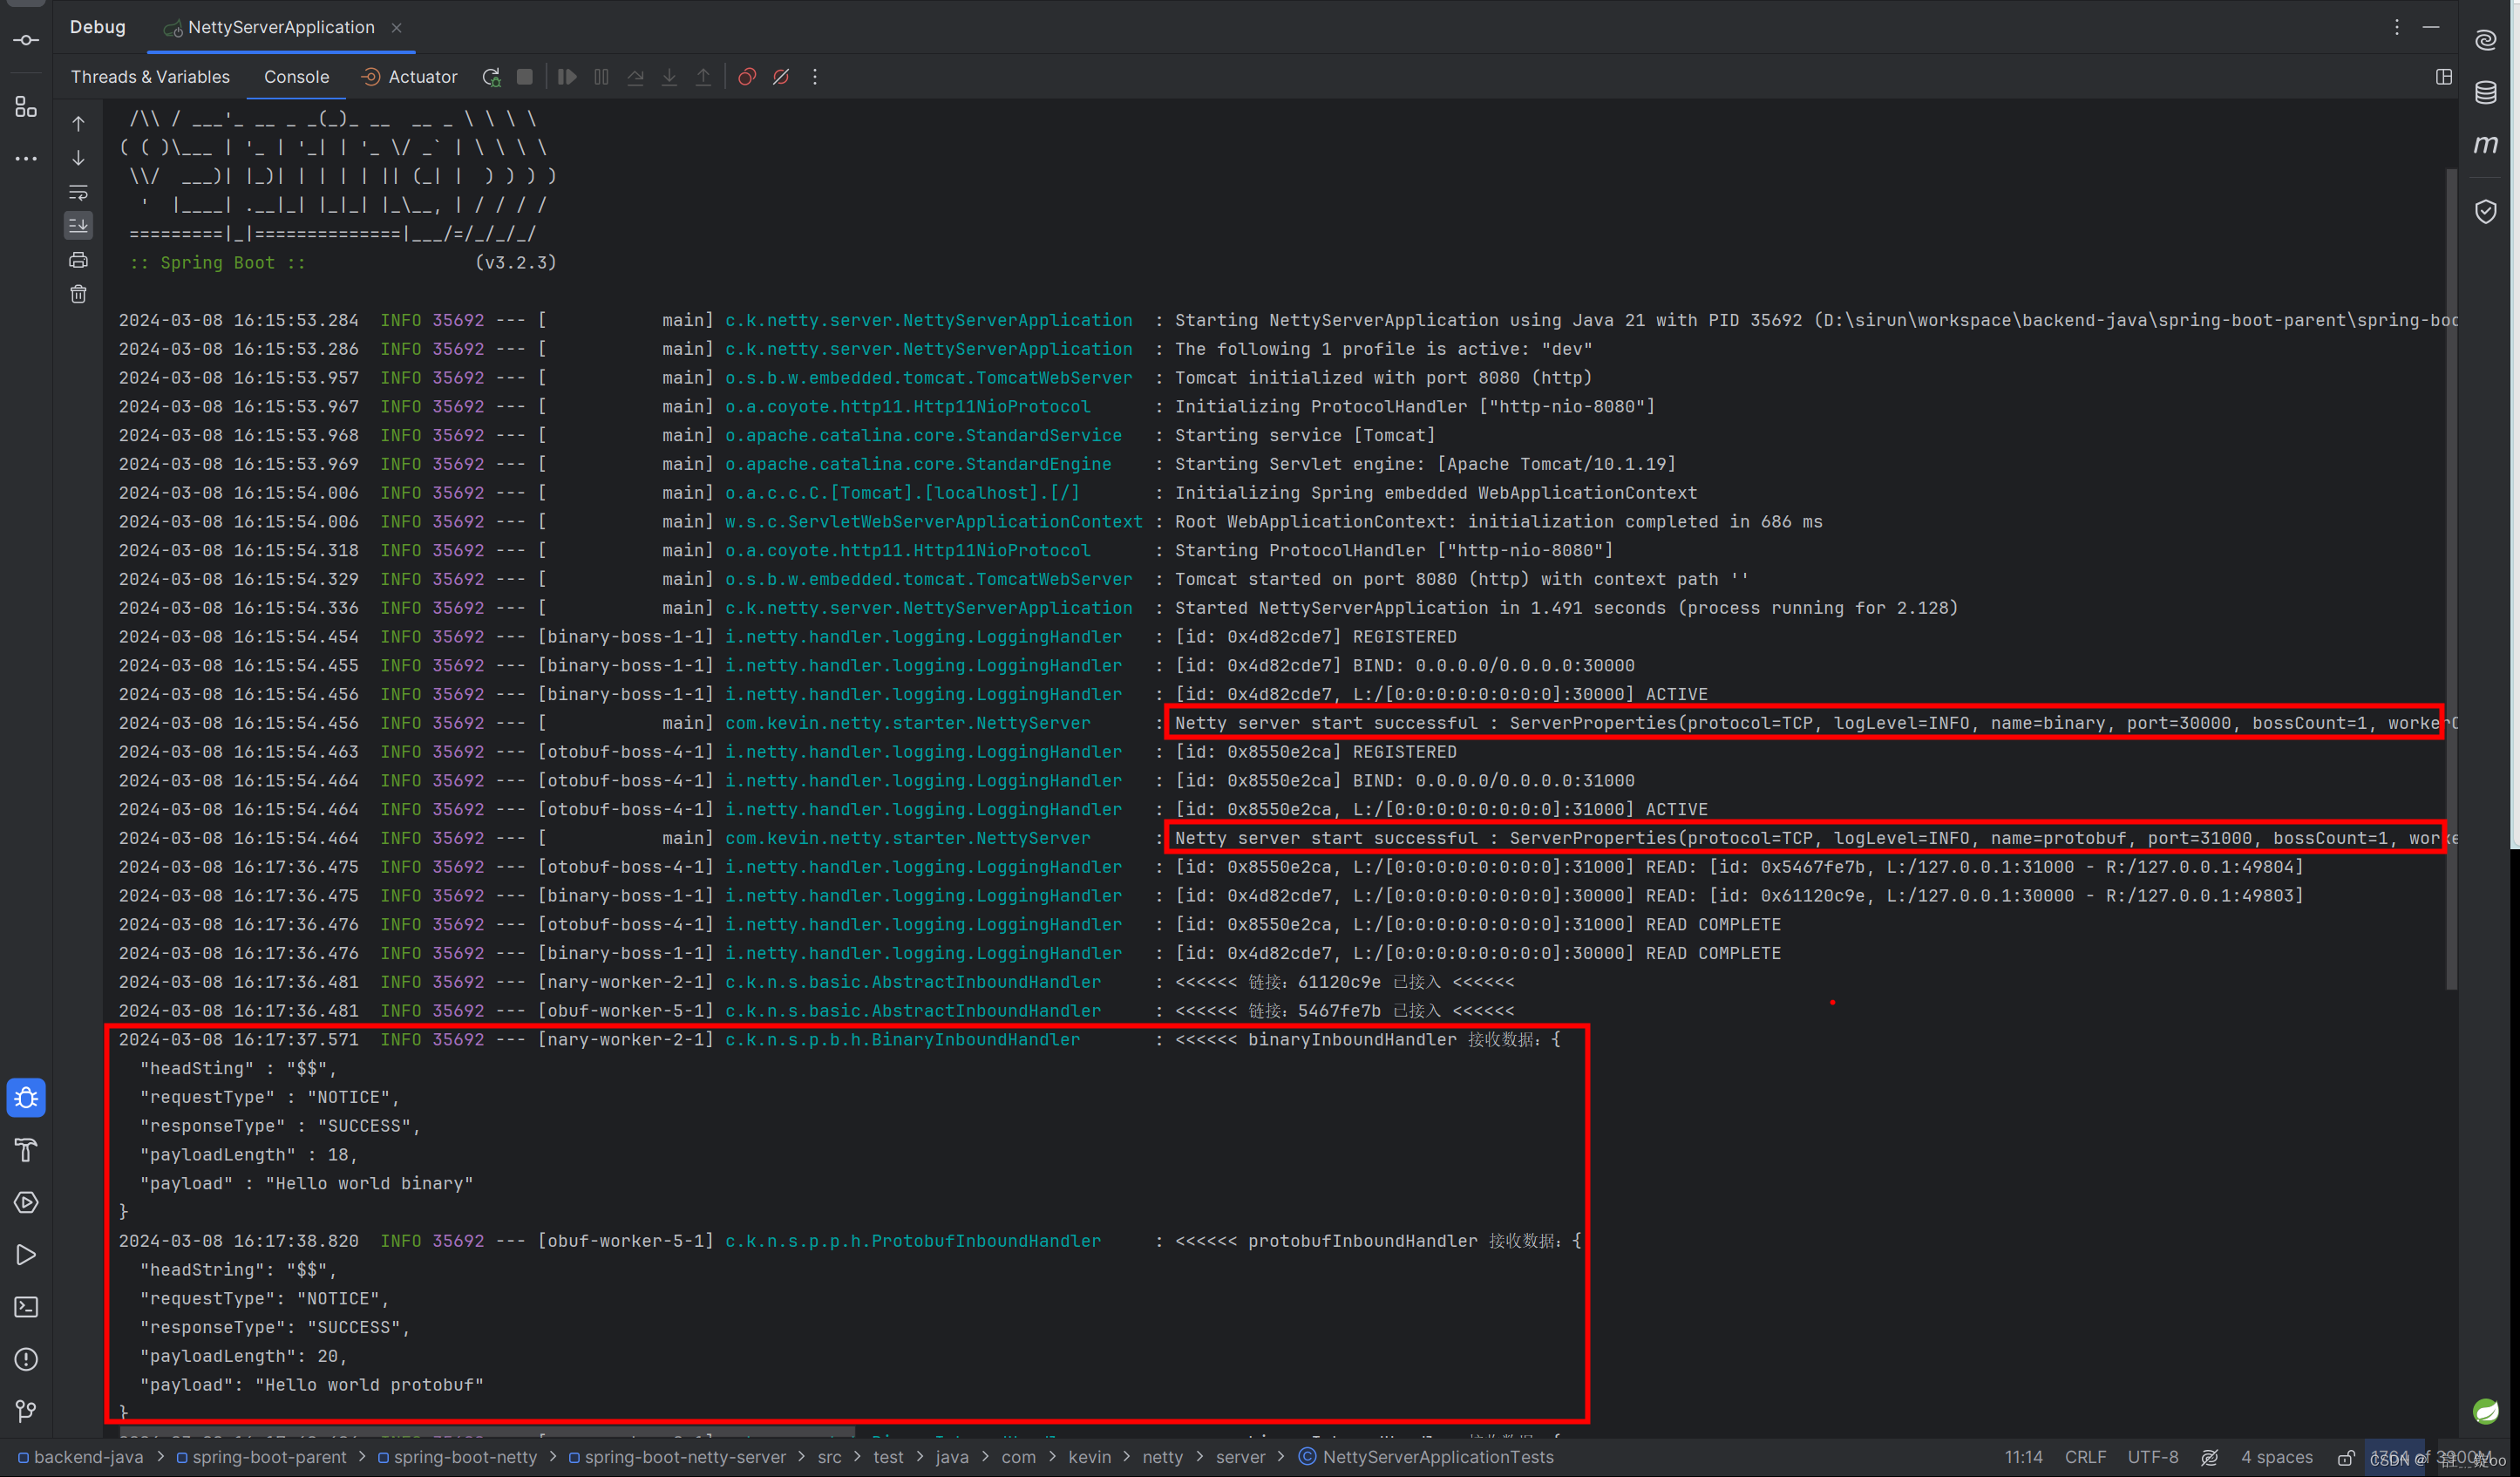The height and width of the screenshot is (1477, 2520).
Task: Toggle scroll to end of console
Action: click(78, 226)
